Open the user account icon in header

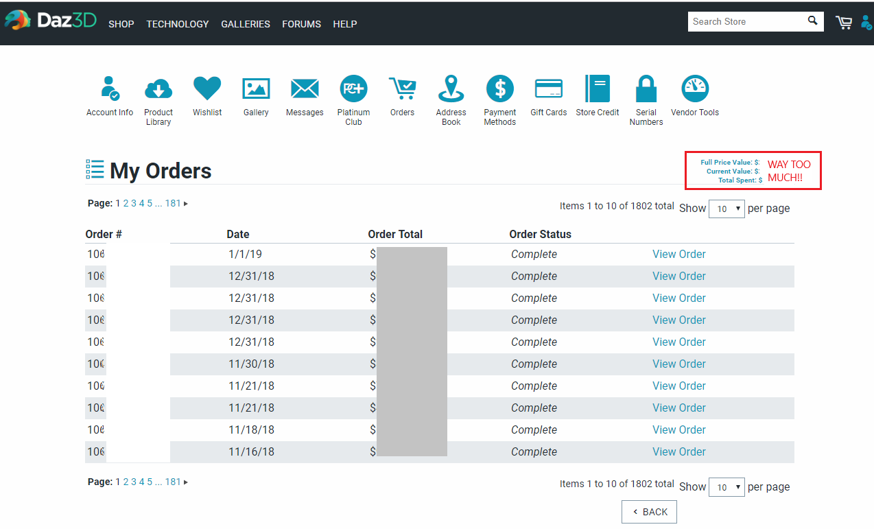(866, 22)
